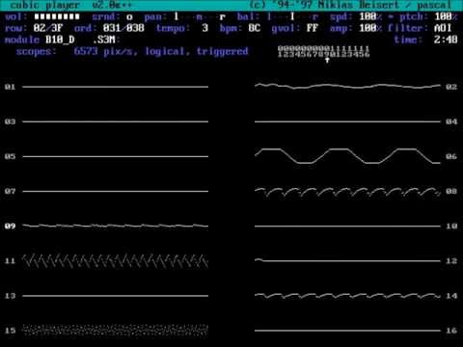Image resolution: width=463 pixels, height=347 pixels.
Task: Select channel label 10
Action: [451, 227]
